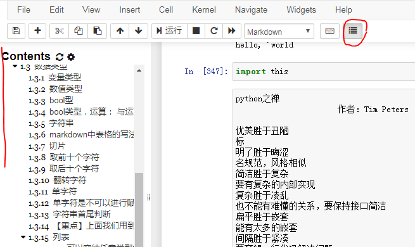The width and height of the screenshot is (415, 247).
Task: Run the cell with the 运行 button
Action: click(169, 31)
